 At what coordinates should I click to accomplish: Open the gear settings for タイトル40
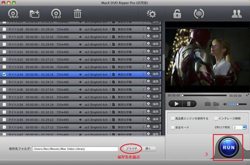click(x=148, y=119)
